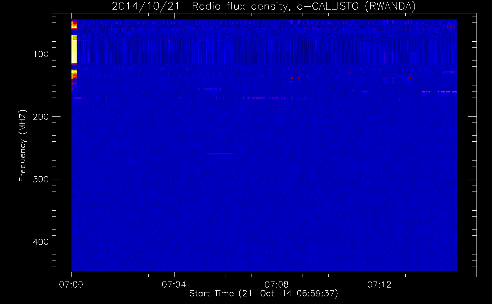Click the 400 frequency tick label
492x304 pixels.
pyautogui.click(x=41, y=242)
